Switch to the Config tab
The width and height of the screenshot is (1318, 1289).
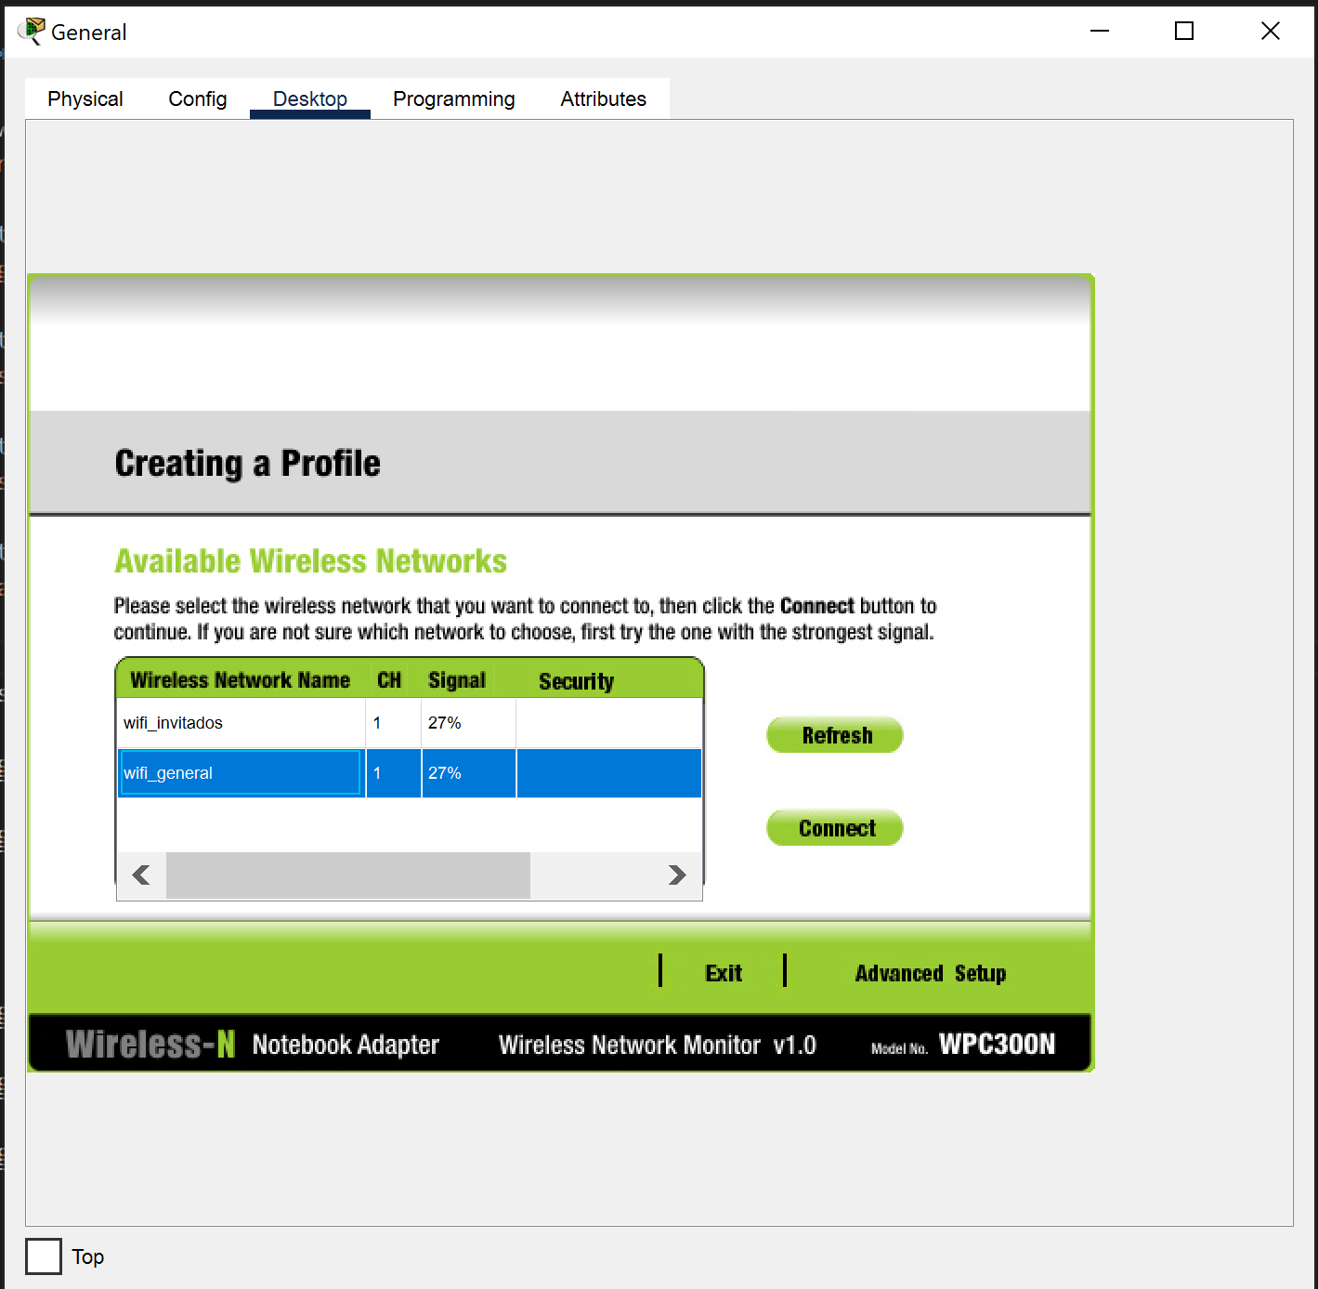197,99
